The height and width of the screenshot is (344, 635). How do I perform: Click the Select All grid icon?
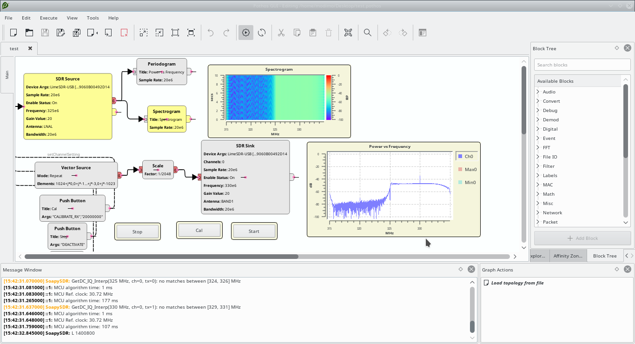click(x=348, y=33)
